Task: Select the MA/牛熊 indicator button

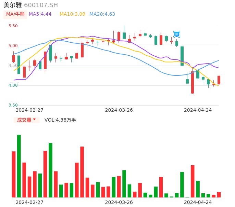Action: point(15,14)
